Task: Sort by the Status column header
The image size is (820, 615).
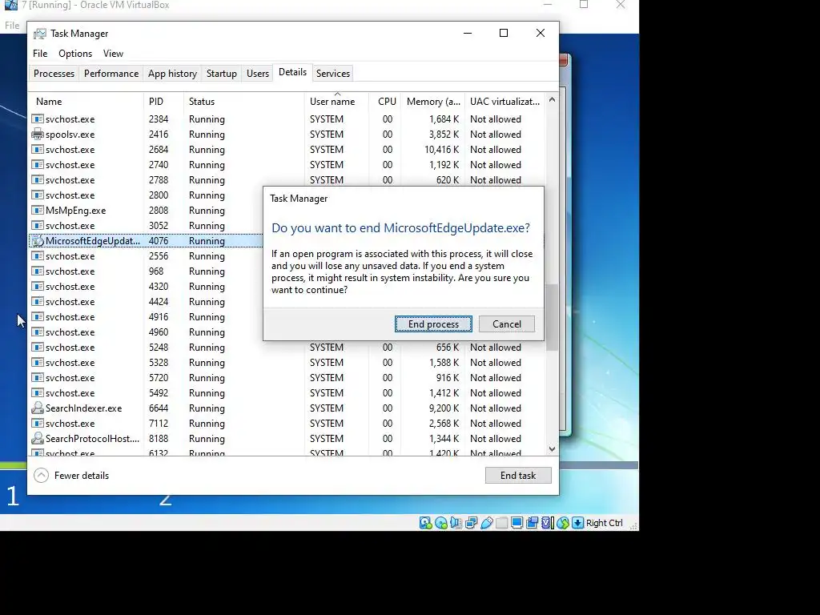Action: [244, 102]
